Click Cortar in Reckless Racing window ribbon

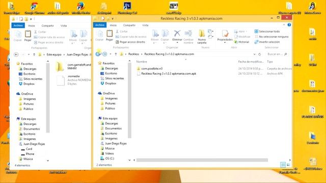point(122,32)
